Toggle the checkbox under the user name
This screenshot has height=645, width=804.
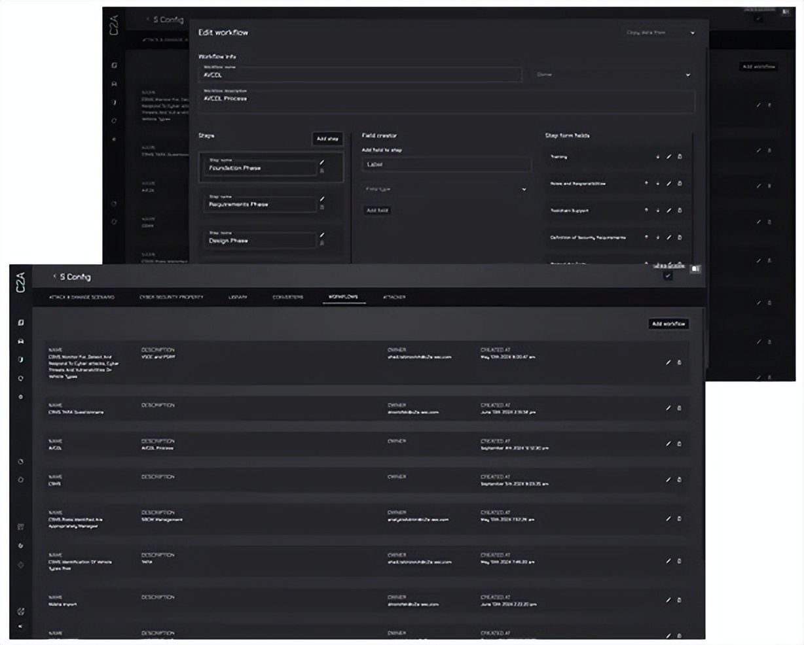tap(668, 276)
